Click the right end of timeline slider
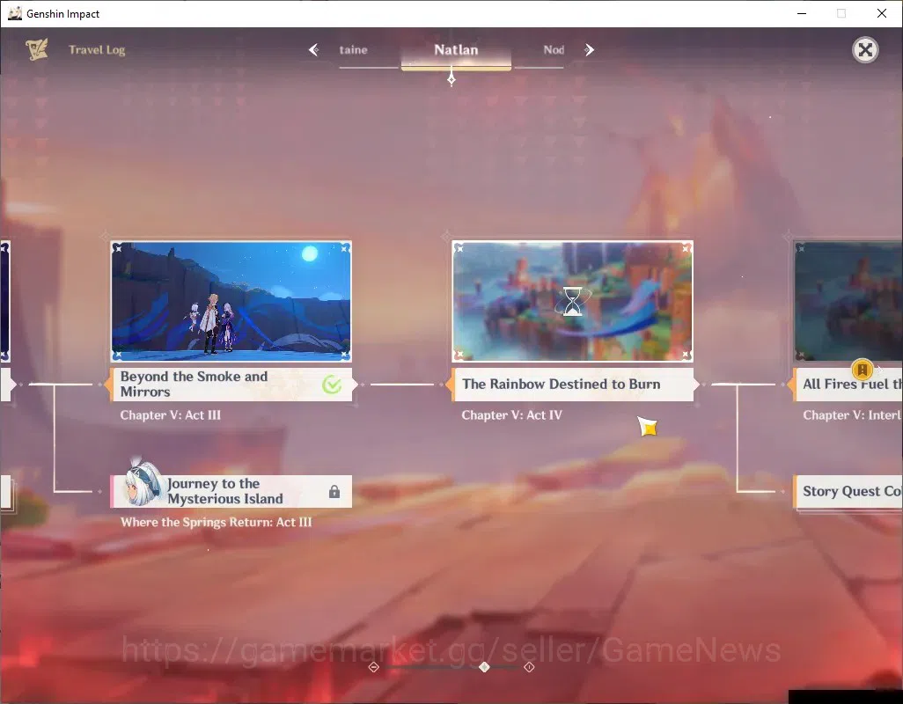 tap(529, 667)
